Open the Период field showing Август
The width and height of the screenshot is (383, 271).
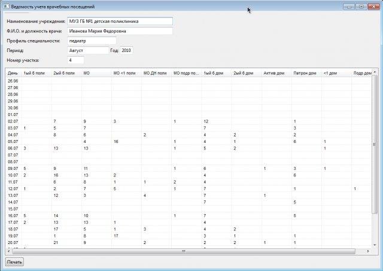pyautogui.click(x=88, y=50)
